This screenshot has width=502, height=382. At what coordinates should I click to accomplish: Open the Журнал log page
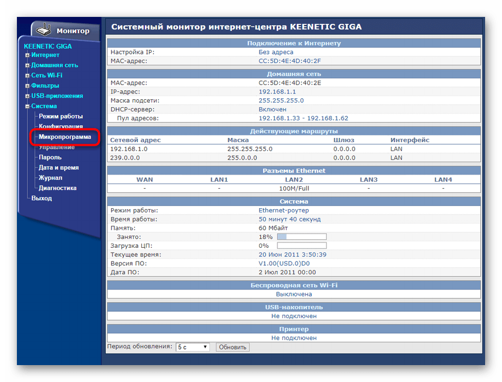tap(50, 178)
